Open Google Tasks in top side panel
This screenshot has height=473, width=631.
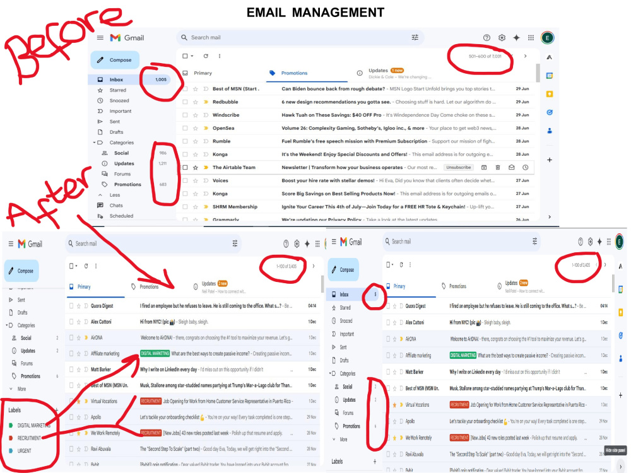pos(550,113)
